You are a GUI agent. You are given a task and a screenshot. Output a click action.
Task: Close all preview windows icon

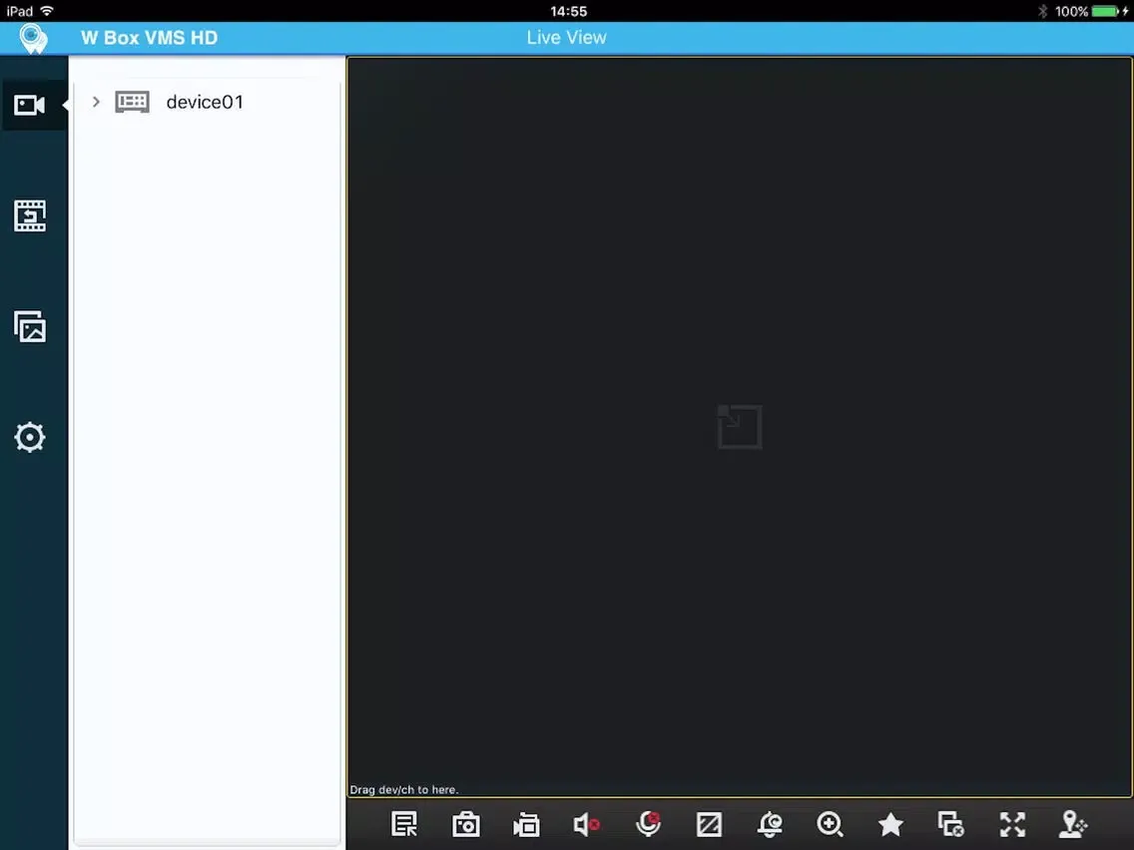click(x=951, y=824)
